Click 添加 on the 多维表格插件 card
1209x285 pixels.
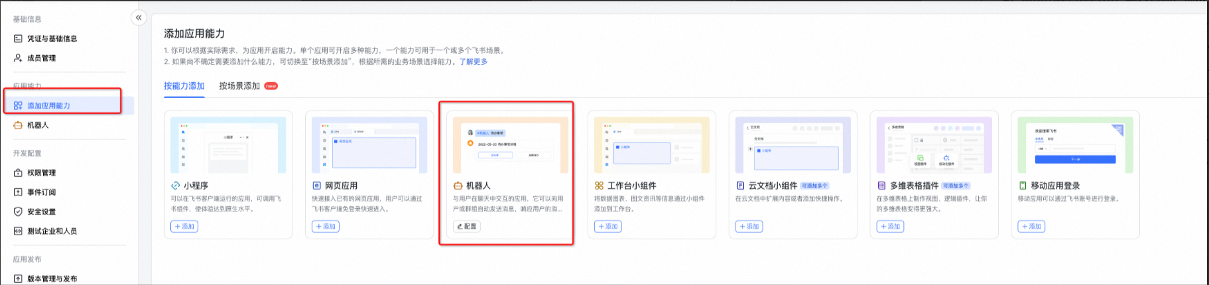coord(890,227)
